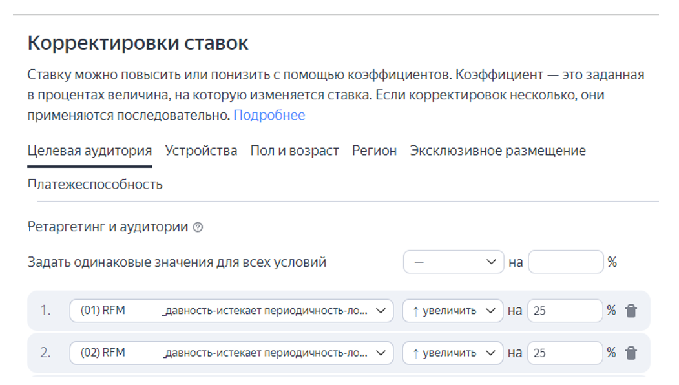Switch to the Целевая аудитория tab
This screenshot has height=385, width=679.
(90, 151)
